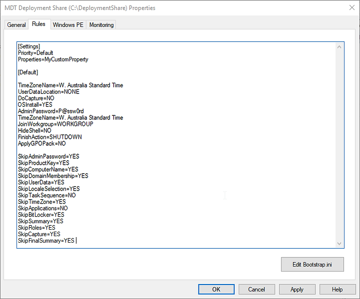The image size is (360, 299).
Task: Click DoCapture=NO line
Action: point(36,98)
